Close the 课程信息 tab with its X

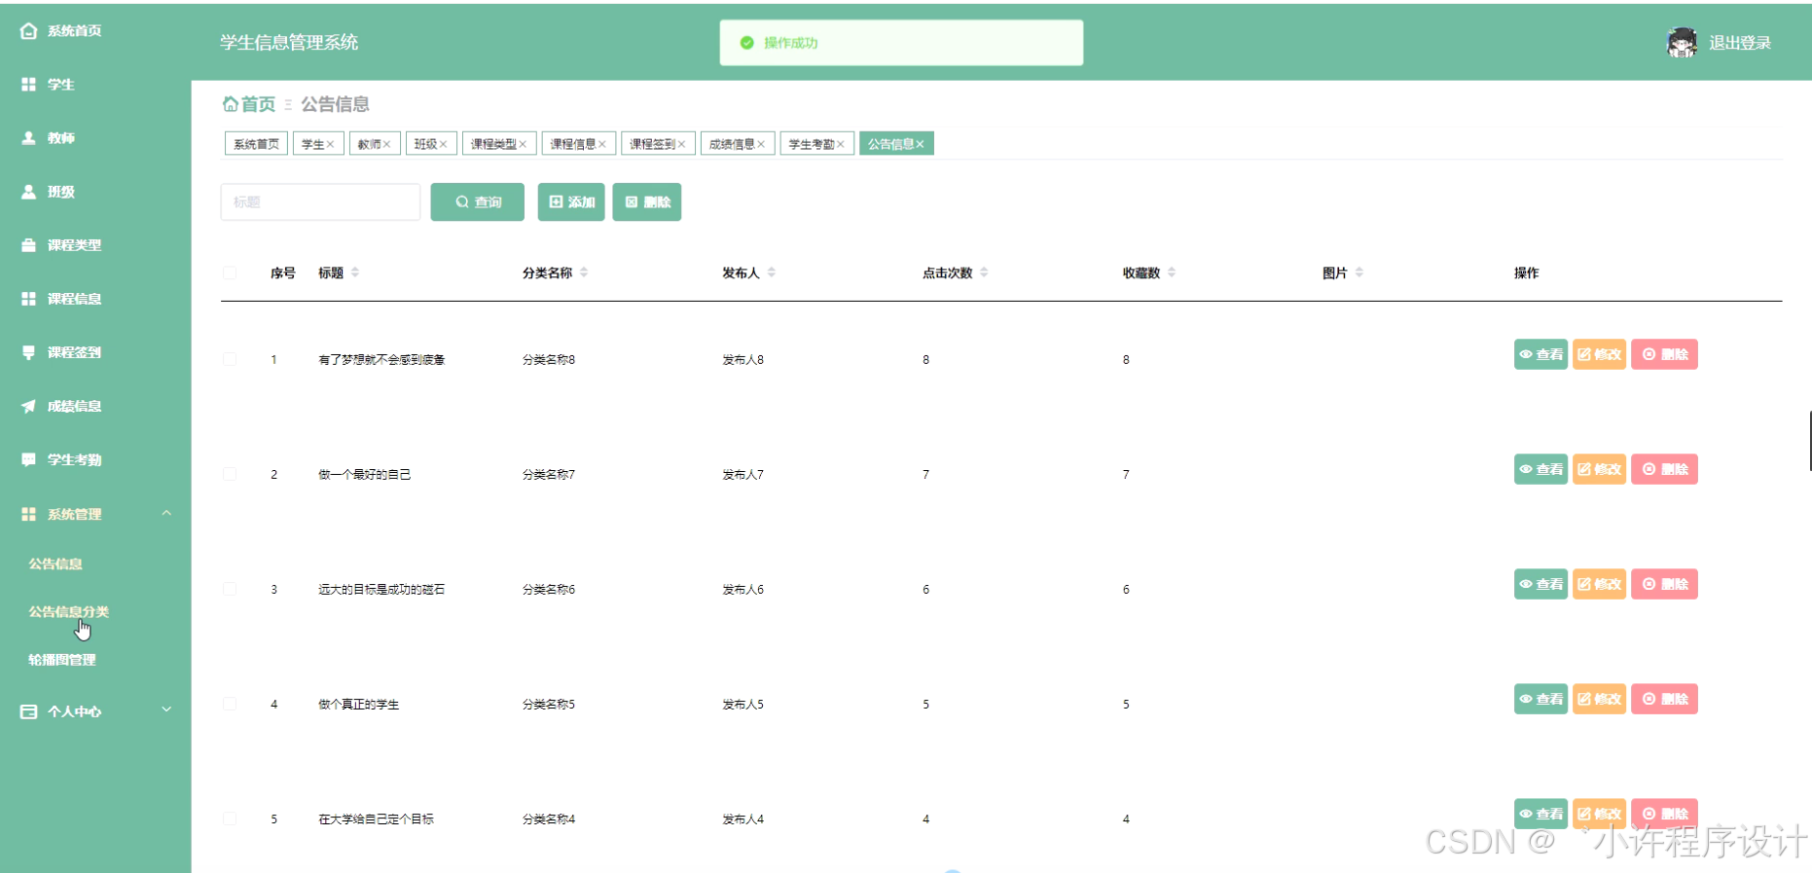(x=602, y=144)
